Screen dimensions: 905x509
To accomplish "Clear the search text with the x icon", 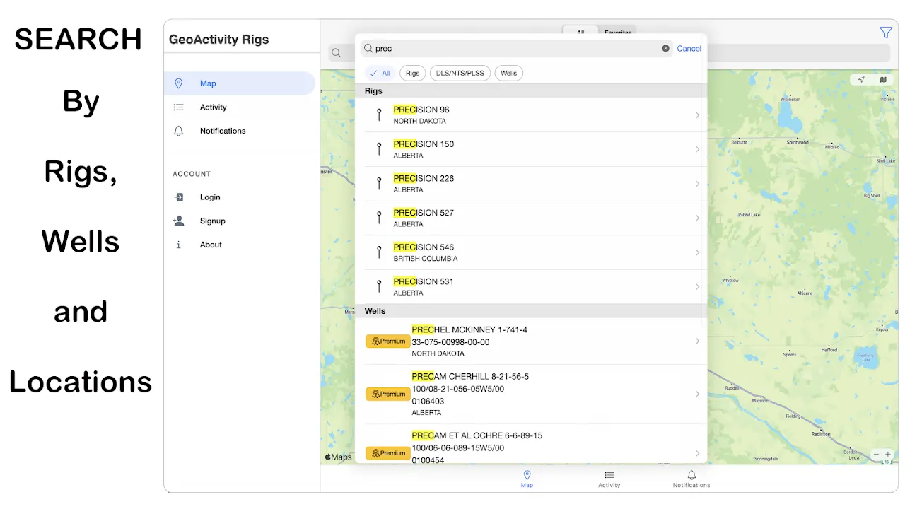I will 665,49.
